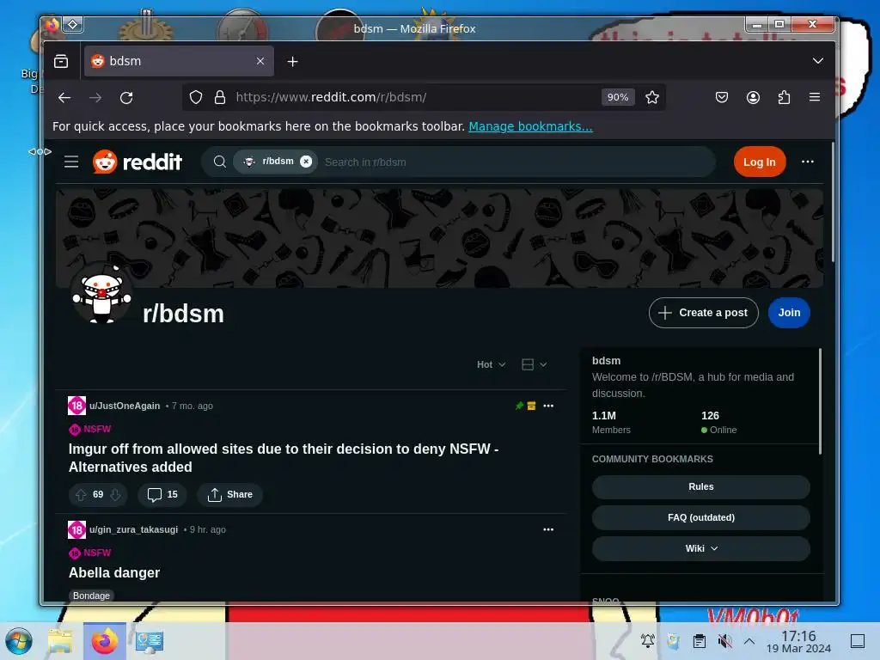Screen dimensions: 880x660
Task: Downvote the Imgur announcement post
Action: click(x=116, y=495)
